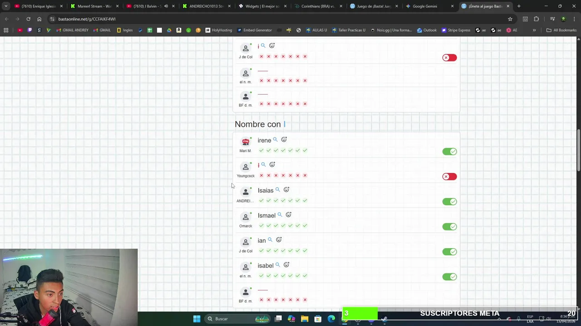581x326 pixels.
Task: Open the emoji reaction for Isaias
Action: pyautogui.click(x=286, y=190)
